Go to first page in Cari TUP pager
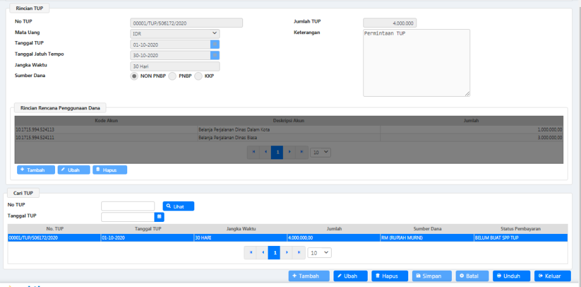 [251, 252]
